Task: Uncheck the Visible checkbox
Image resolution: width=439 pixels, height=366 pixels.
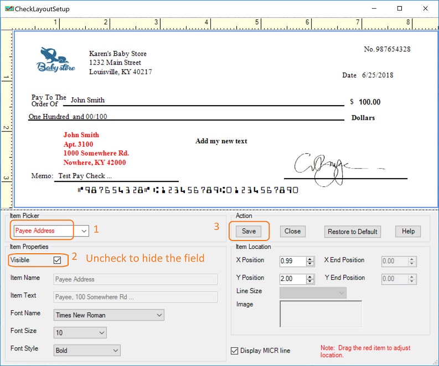Action: [57, 260]
